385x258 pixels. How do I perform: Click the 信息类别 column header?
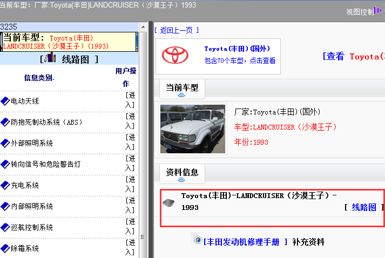click(39, 78)
